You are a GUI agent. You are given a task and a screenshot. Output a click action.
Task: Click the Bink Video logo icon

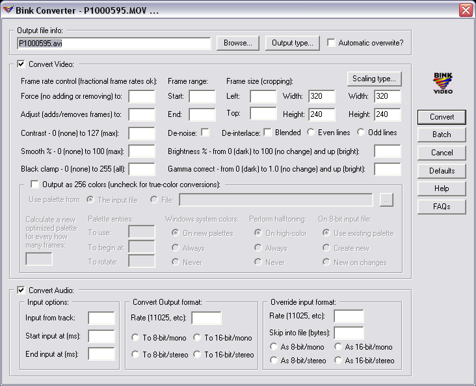click(443, 83)
